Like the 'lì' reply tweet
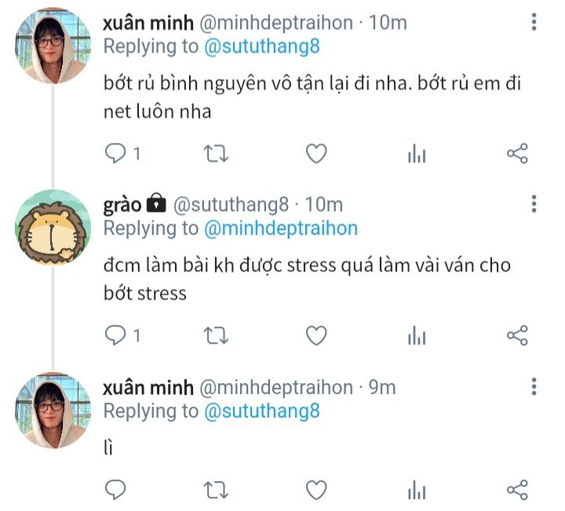The height and width of the screenshot is (511, 565). pos(316,490)
